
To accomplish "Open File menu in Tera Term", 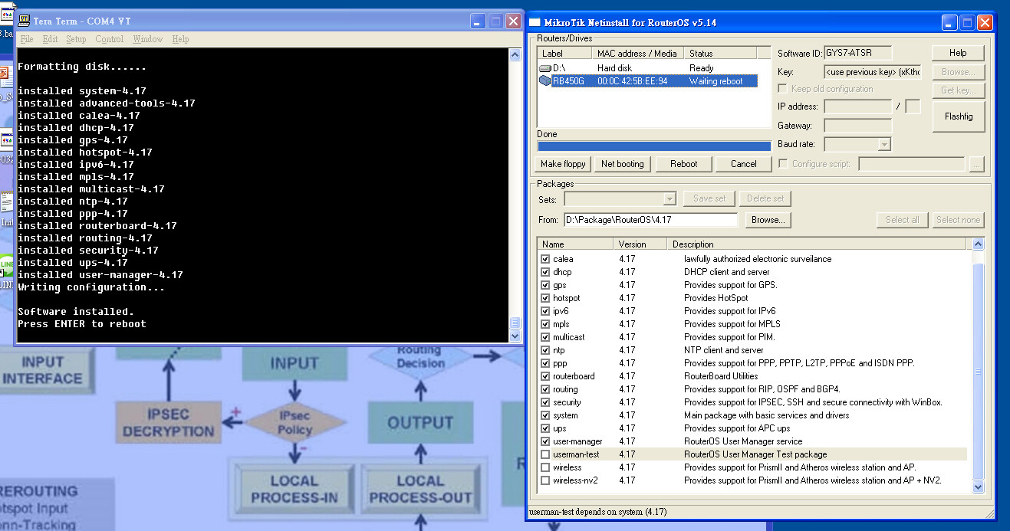I will tap(27, 39).
